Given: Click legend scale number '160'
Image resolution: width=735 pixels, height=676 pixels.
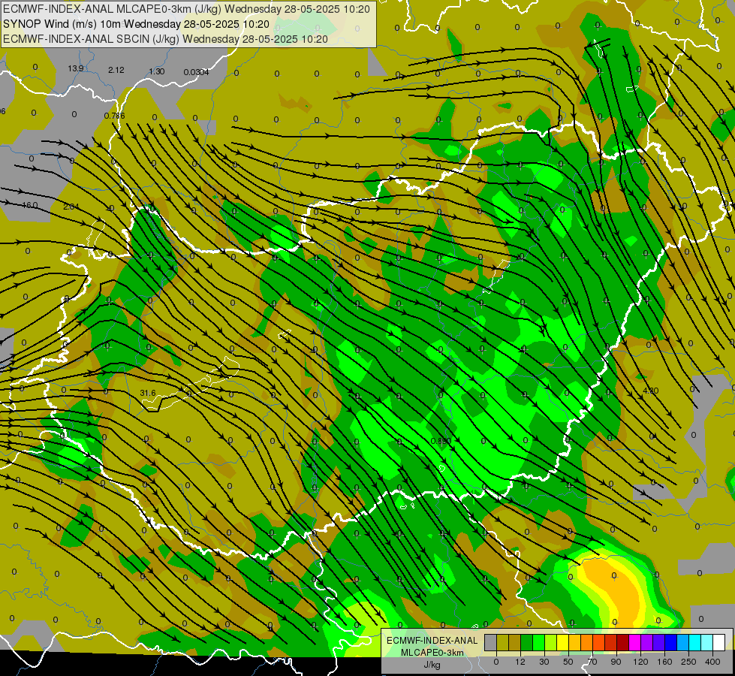Looking at the screenshot, I should coord(664,662).
